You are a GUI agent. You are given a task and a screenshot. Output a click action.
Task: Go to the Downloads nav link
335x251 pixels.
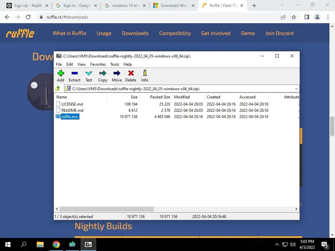point(135,33)
